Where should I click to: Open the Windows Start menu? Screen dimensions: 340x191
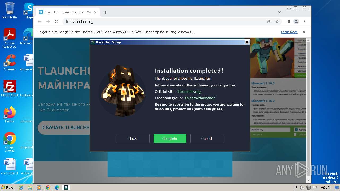click(7, 188)
